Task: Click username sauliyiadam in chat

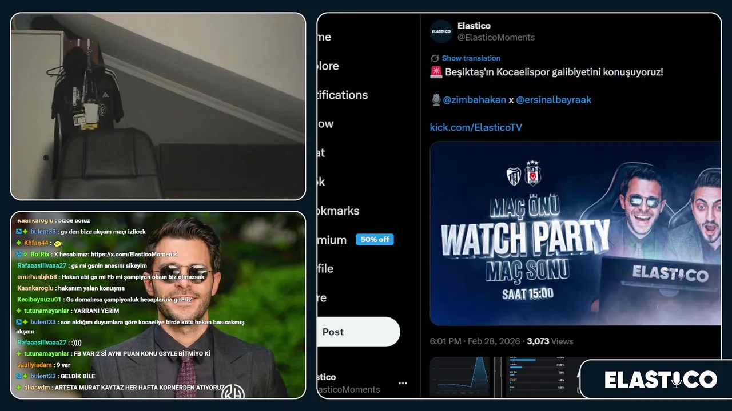Action: (35, 365)
